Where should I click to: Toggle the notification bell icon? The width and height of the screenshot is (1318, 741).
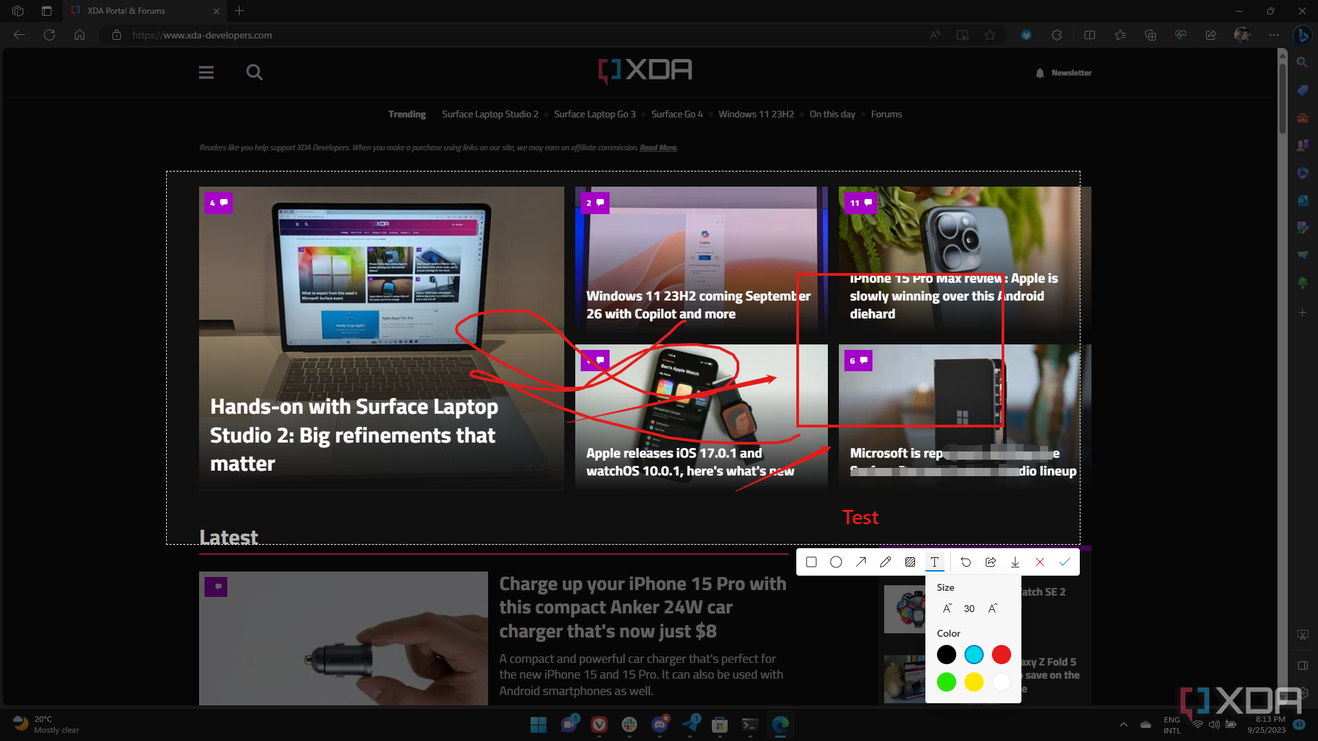point(1040,72)
